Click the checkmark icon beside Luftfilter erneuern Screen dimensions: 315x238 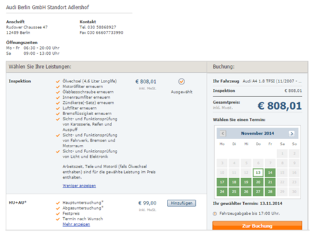click(58, 108)
